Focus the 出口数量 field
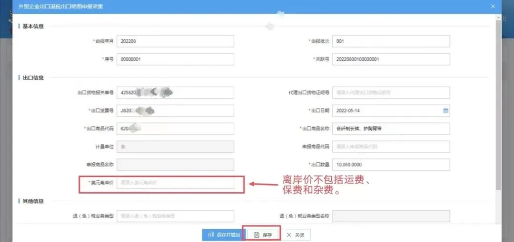The width and height of the screenshot is (514, 242). 391,165
